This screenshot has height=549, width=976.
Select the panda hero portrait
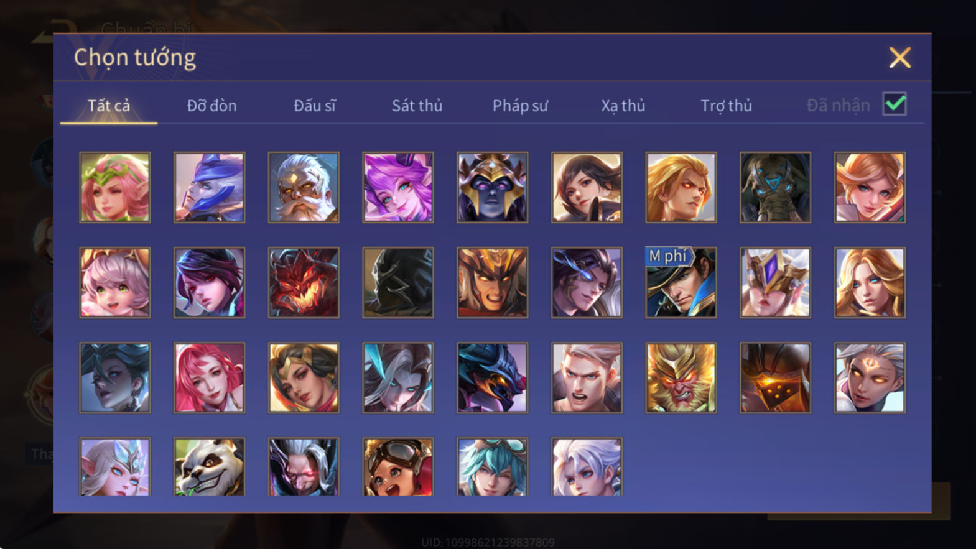coord(210,467)
